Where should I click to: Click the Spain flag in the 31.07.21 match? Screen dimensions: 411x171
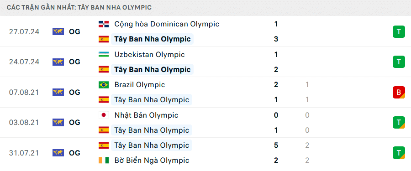click(104, 145)
